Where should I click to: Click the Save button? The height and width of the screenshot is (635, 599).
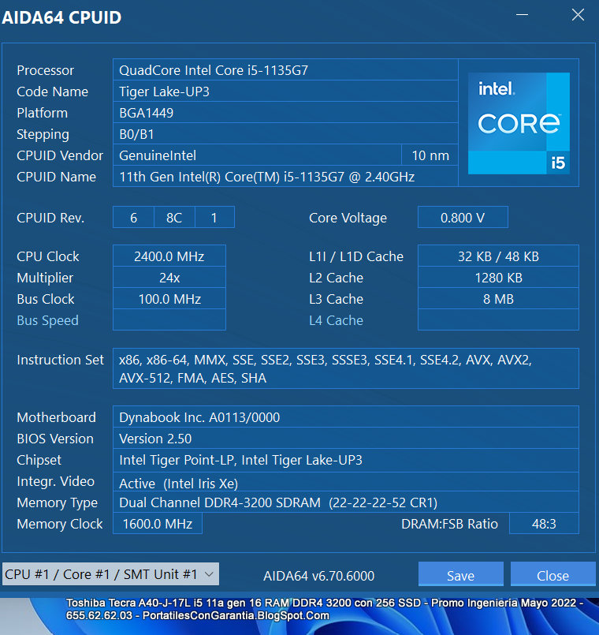(460, 574)
